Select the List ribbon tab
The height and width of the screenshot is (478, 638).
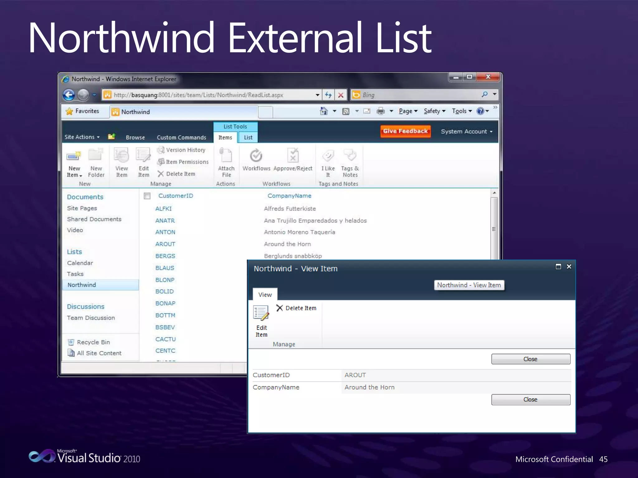pos(248,137)
